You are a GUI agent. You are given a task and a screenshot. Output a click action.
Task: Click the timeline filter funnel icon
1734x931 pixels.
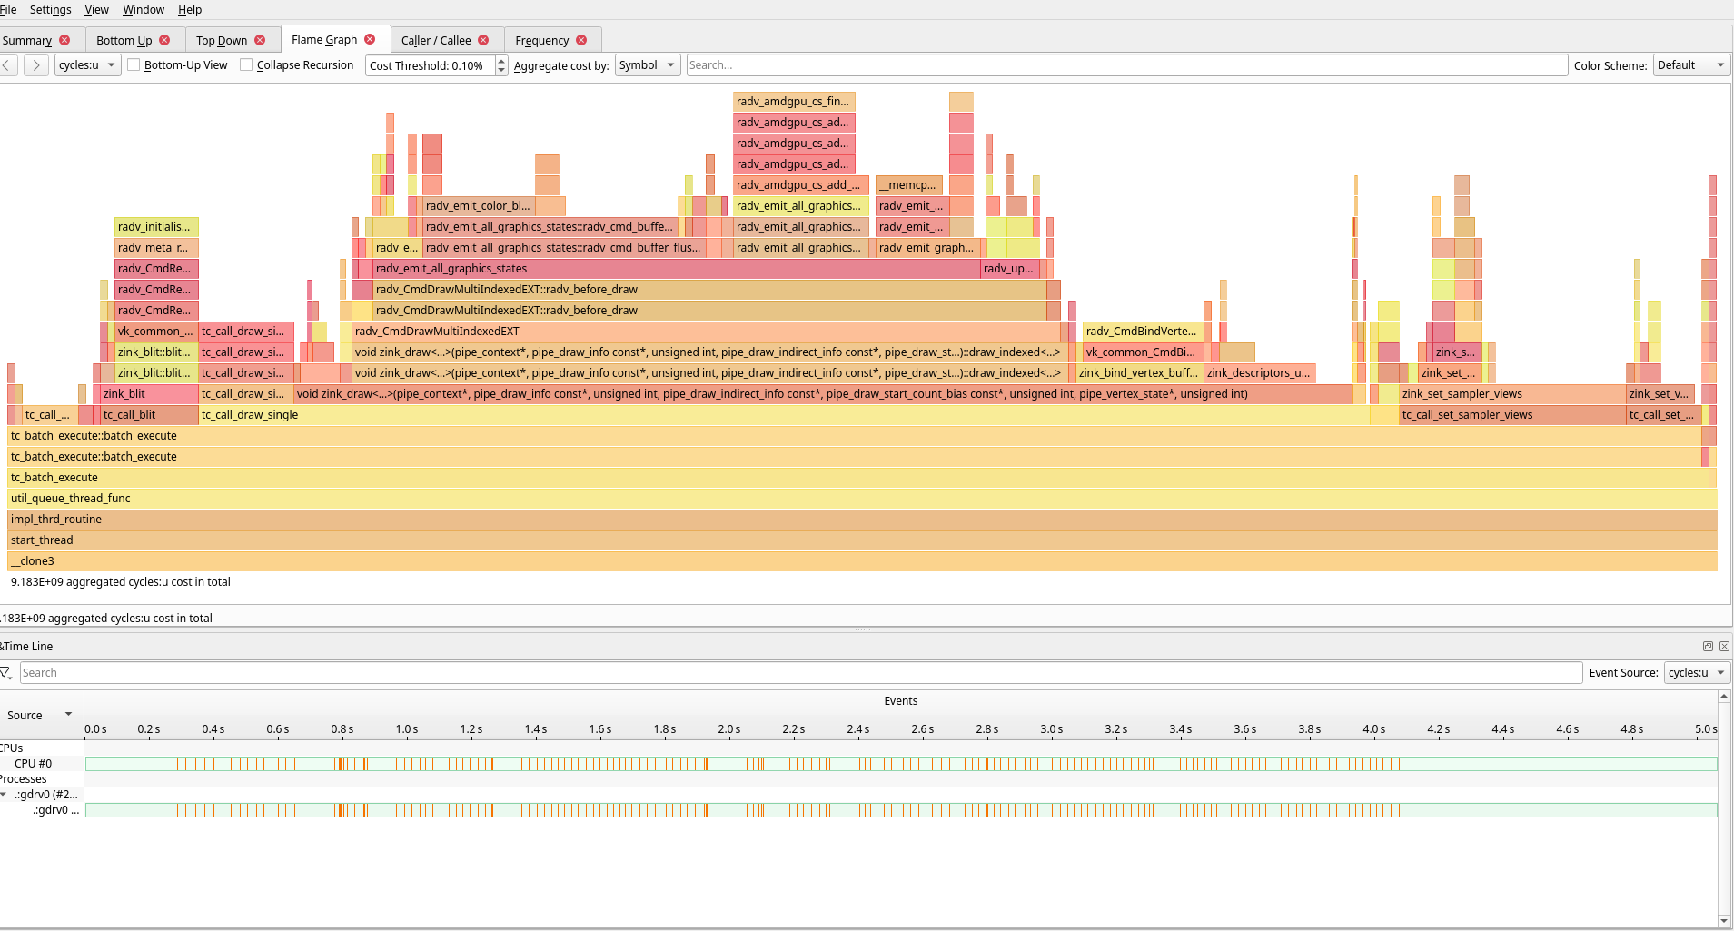6,673
